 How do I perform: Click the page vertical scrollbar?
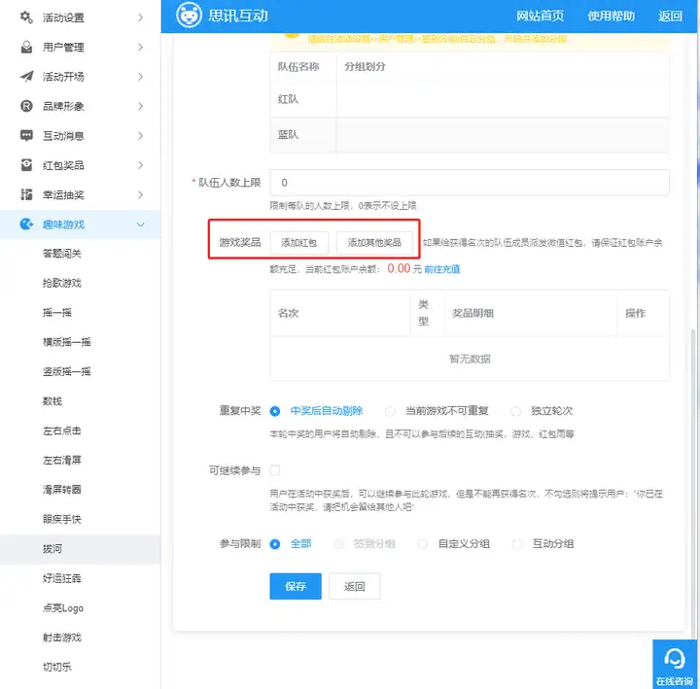693,482
